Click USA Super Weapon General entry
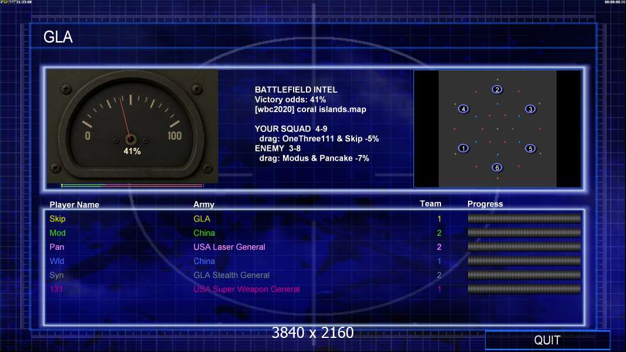The height and width of the screenshot is (352, 626). coord(246,289)
